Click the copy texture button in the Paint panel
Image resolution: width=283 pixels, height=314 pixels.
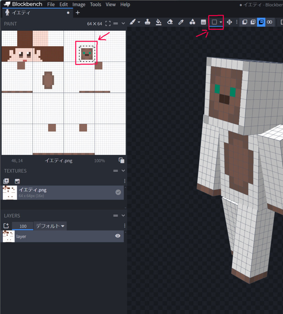121,160
